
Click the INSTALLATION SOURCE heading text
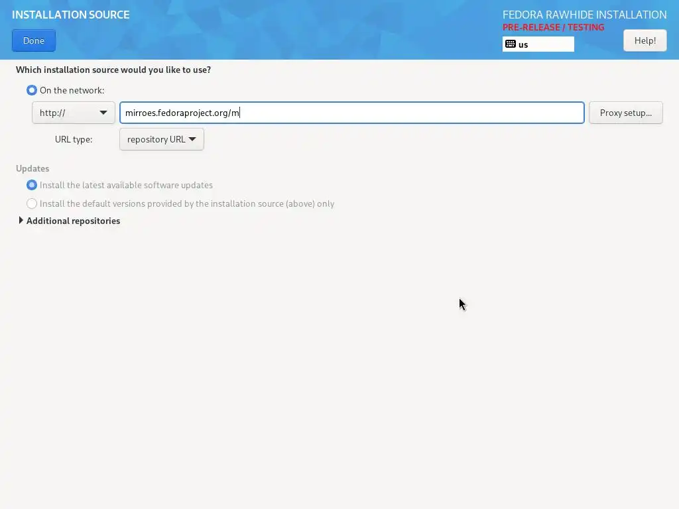[x=70, y=15]
